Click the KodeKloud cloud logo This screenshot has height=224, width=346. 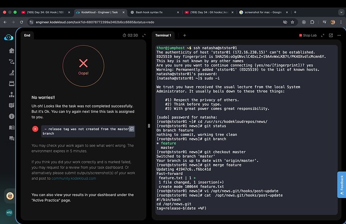9,37
